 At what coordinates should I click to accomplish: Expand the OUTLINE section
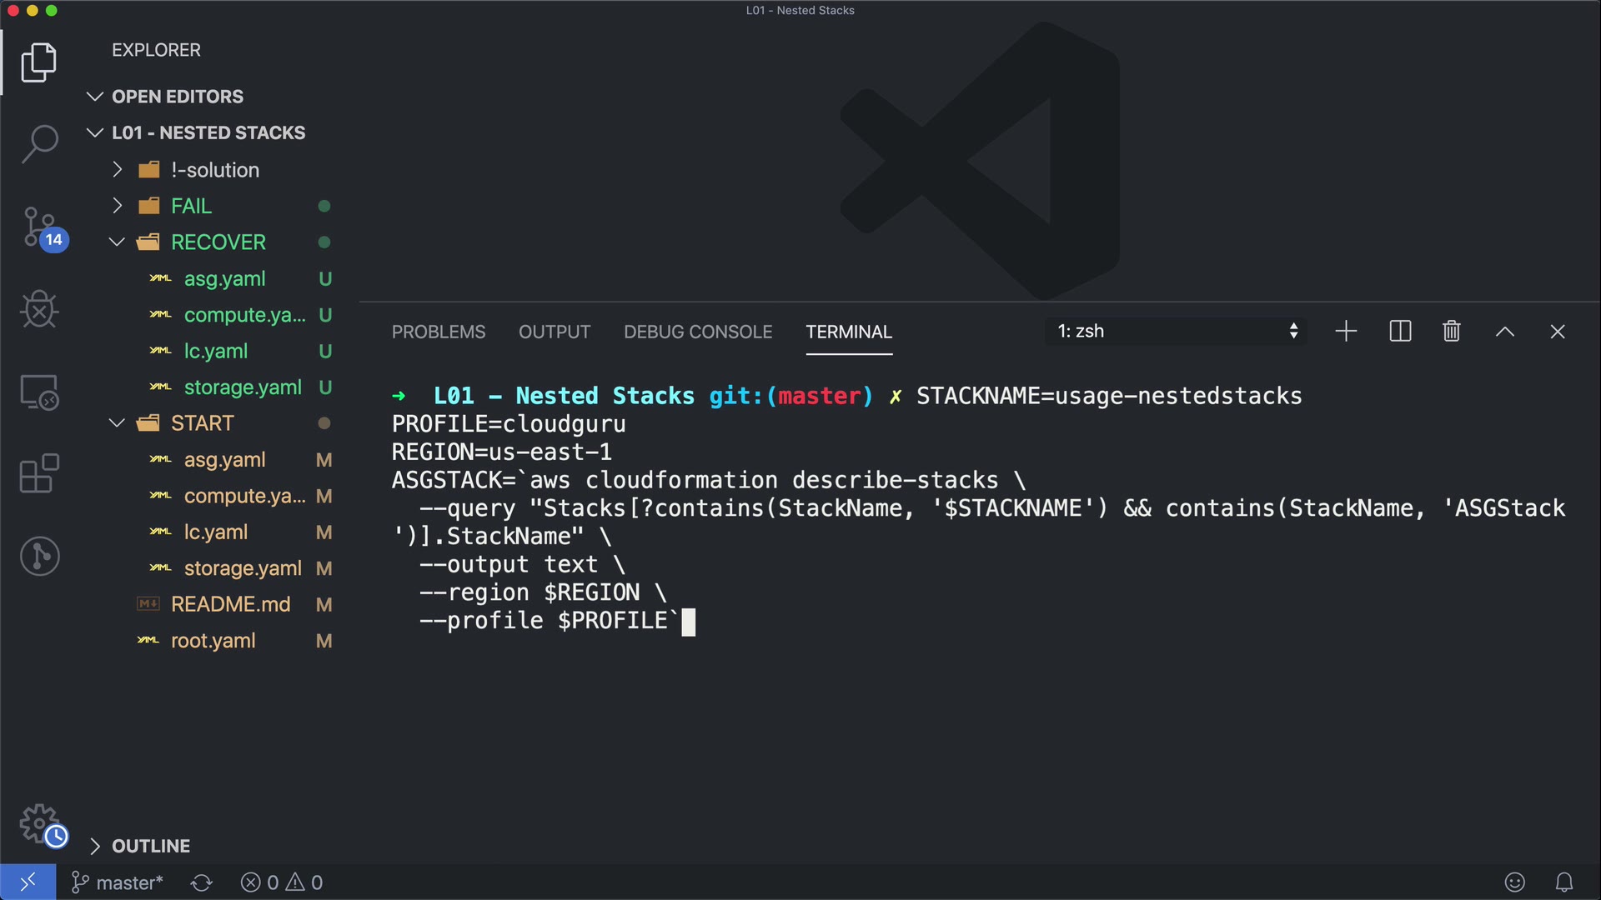click(x=150, y=846)
